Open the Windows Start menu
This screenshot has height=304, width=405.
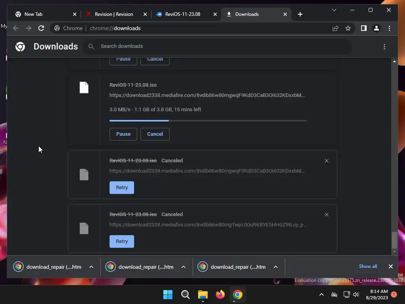click(168, 294)
